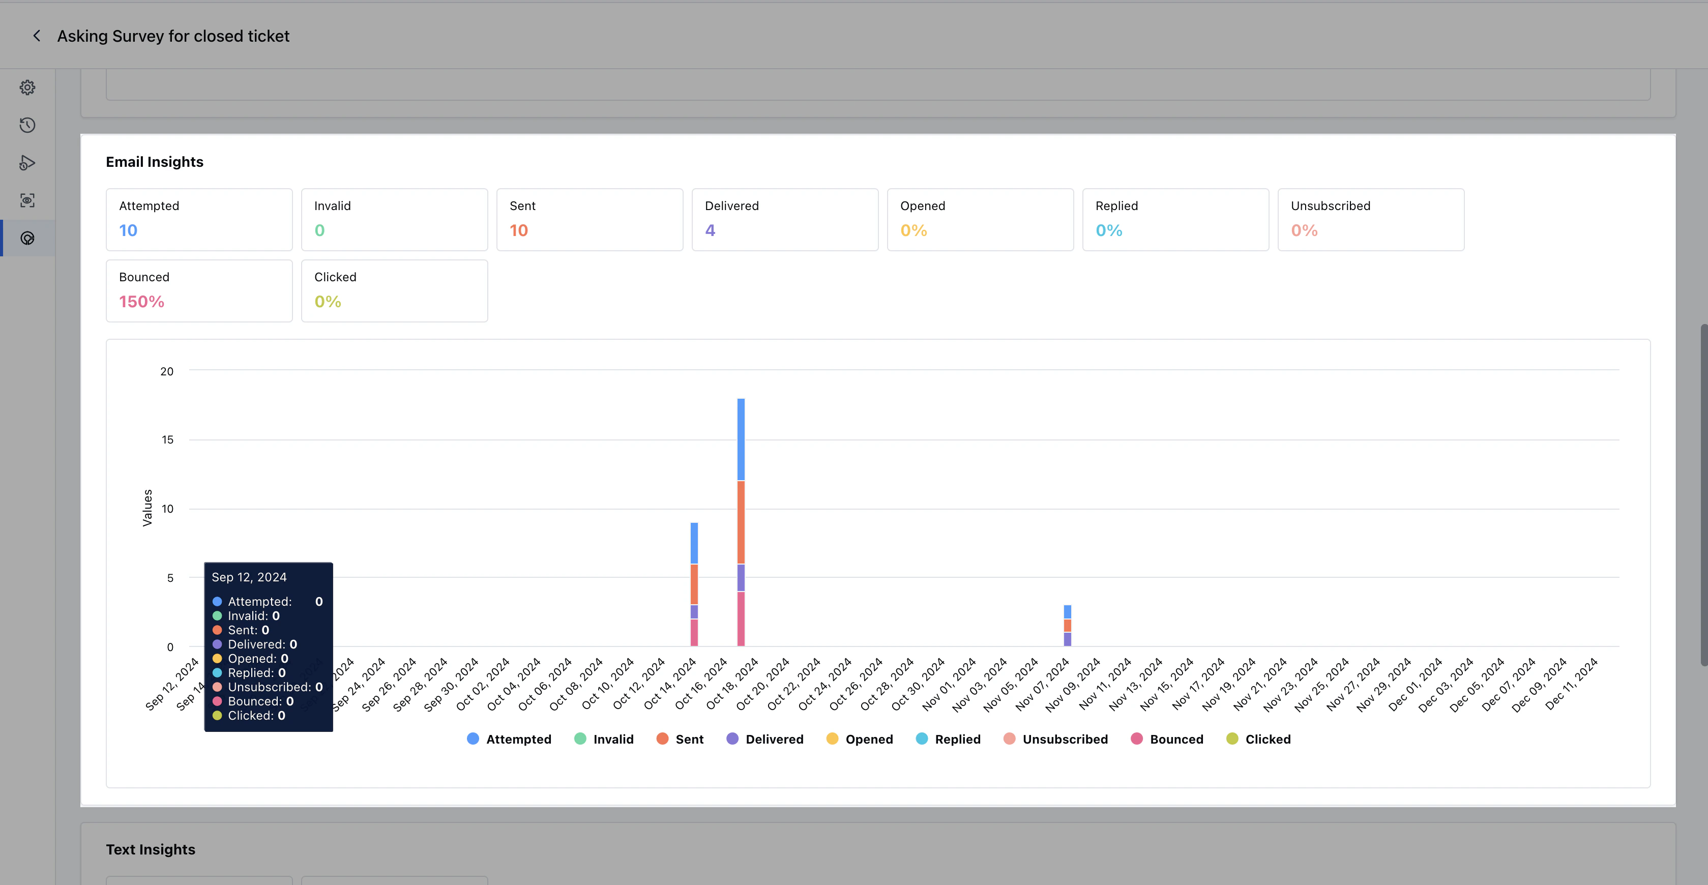
Task: Toggle the Clicked series in the chart legend
Action: (x=1258, y=739)
